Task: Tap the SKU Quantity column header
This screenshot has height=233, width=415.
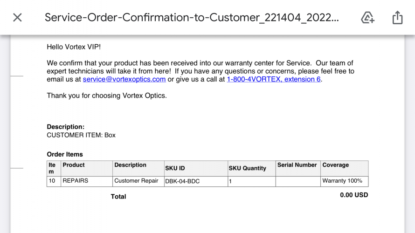Action: point(247,169)
